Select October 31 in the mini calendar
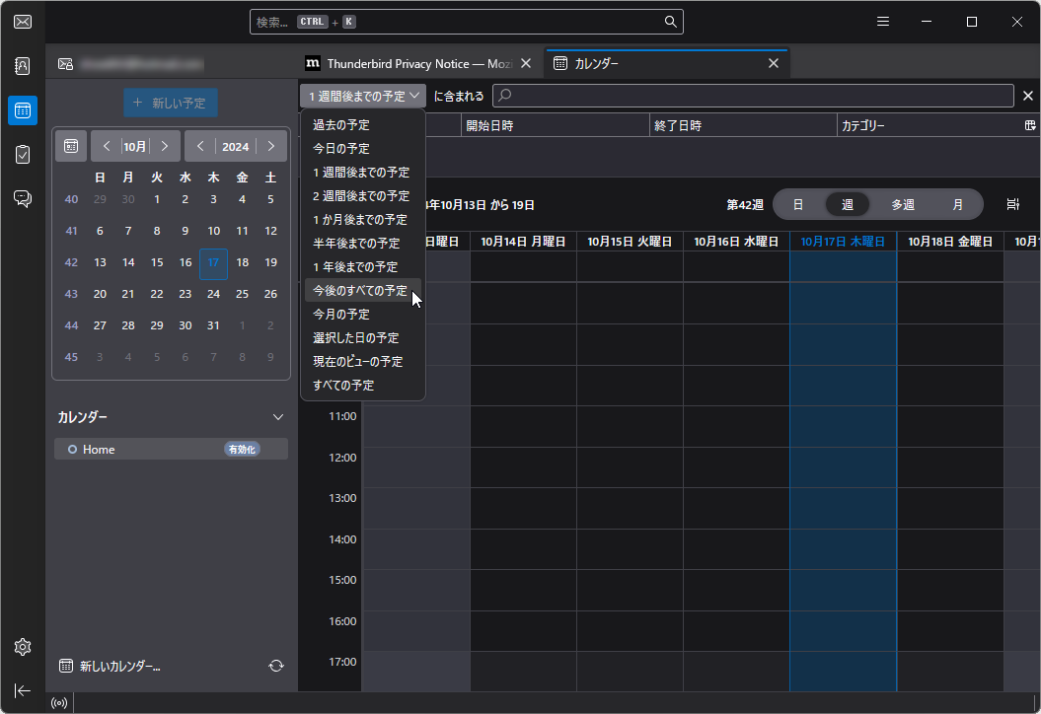 [x=214, y=325]
